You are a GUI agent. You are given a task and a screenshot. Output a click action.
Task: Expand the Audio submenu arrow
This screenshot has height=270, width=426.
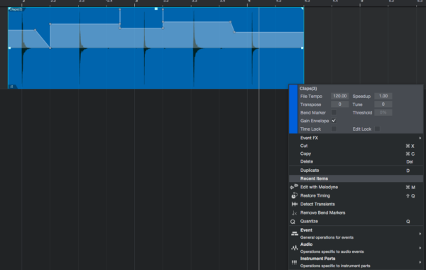(420, 248)
